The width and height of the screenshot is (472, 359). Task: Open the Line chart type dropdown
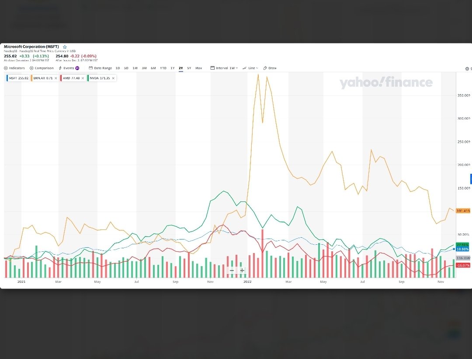[x=250, y=68]
